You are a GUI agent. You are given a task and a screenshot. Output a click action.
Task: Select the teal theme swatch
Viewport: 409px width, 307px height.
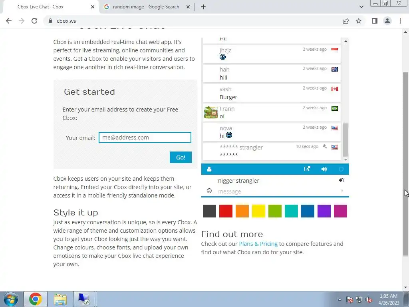coord(291,211)
